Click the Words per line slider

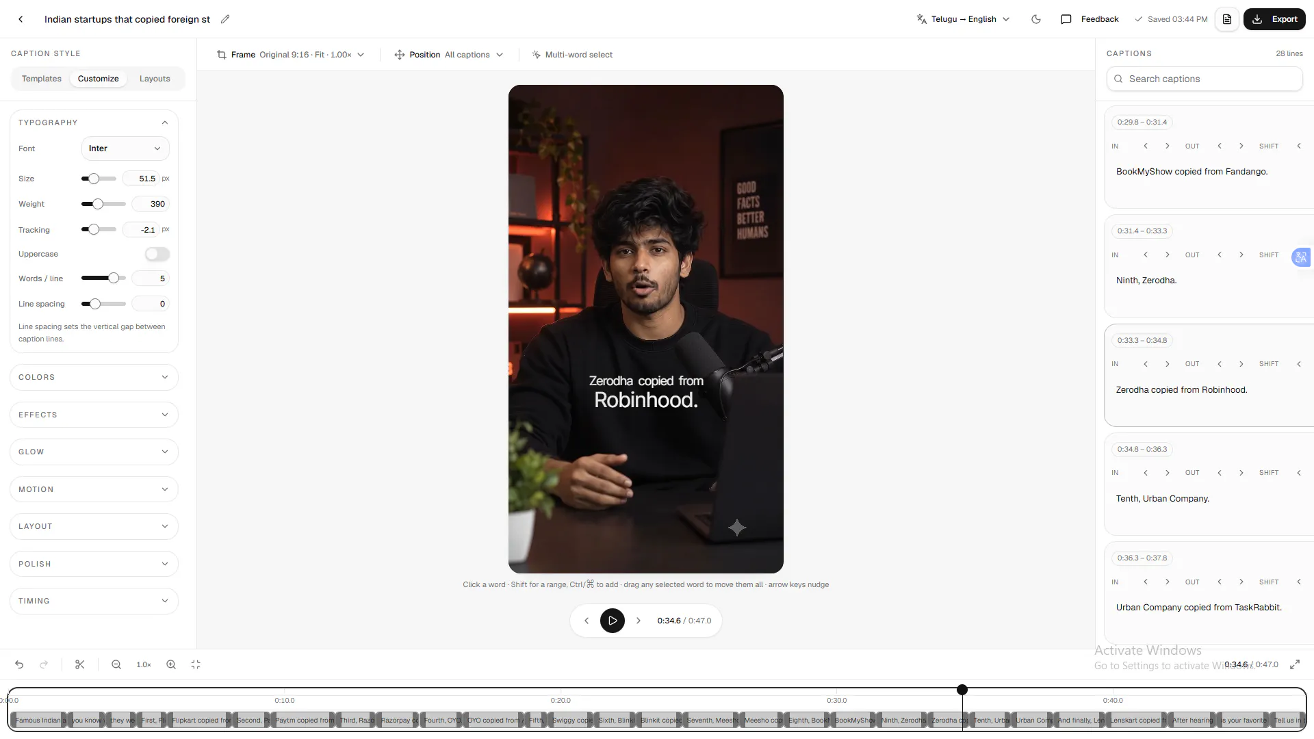pyautogui.click(x=103, y=278)
